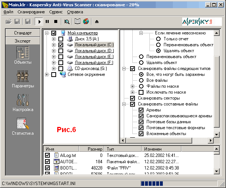This screenshot has width=226, height=188.
Task: Click settings panel scroll down arrow
Action: pos(217,135)
